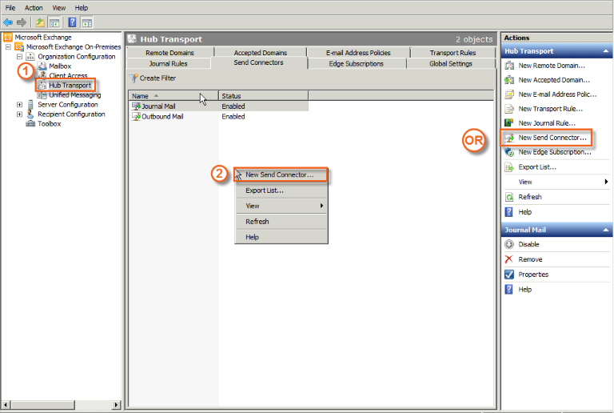Choose Refresh in context menu
The height and width of the screenshot is (413, 614).
[x=281, y=222]
